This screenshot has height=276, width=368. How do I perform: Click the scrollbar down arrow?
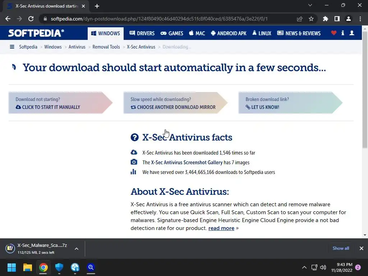tap(365, 235)
